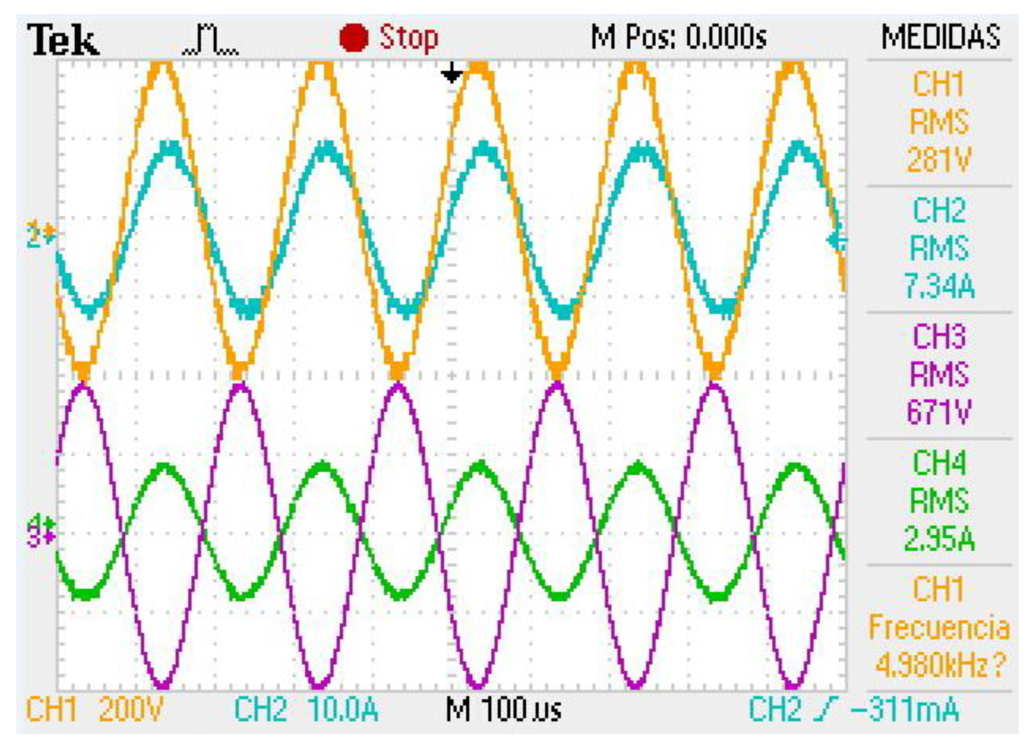
Task: Click the red Stop indicator dot
Action: click(x=354, y=38)
